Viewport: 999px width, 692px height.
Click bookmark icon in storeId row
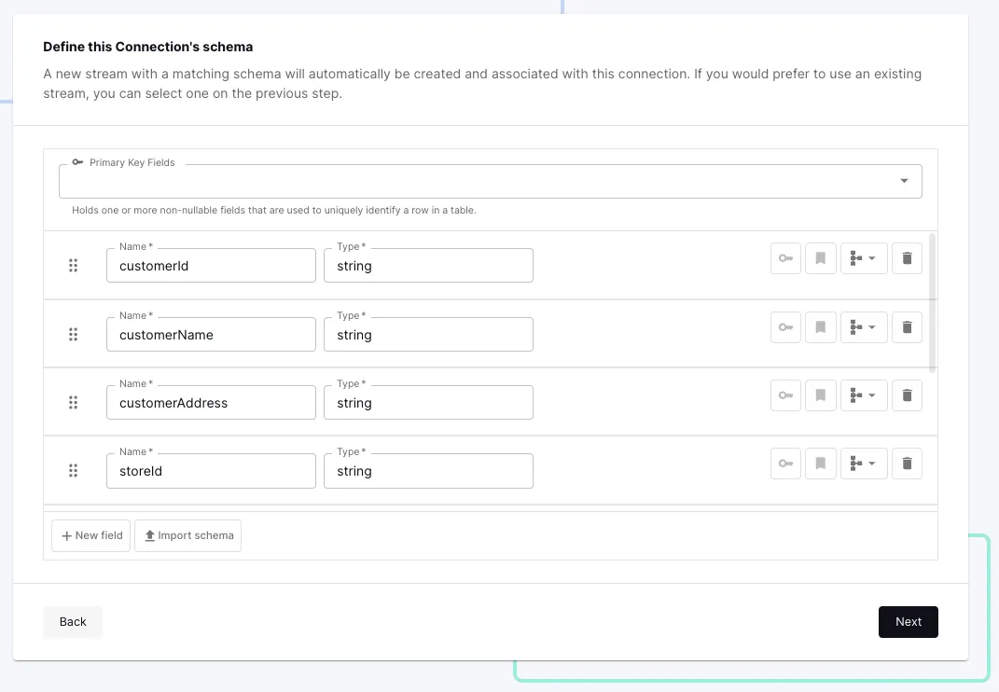(821, 464)
